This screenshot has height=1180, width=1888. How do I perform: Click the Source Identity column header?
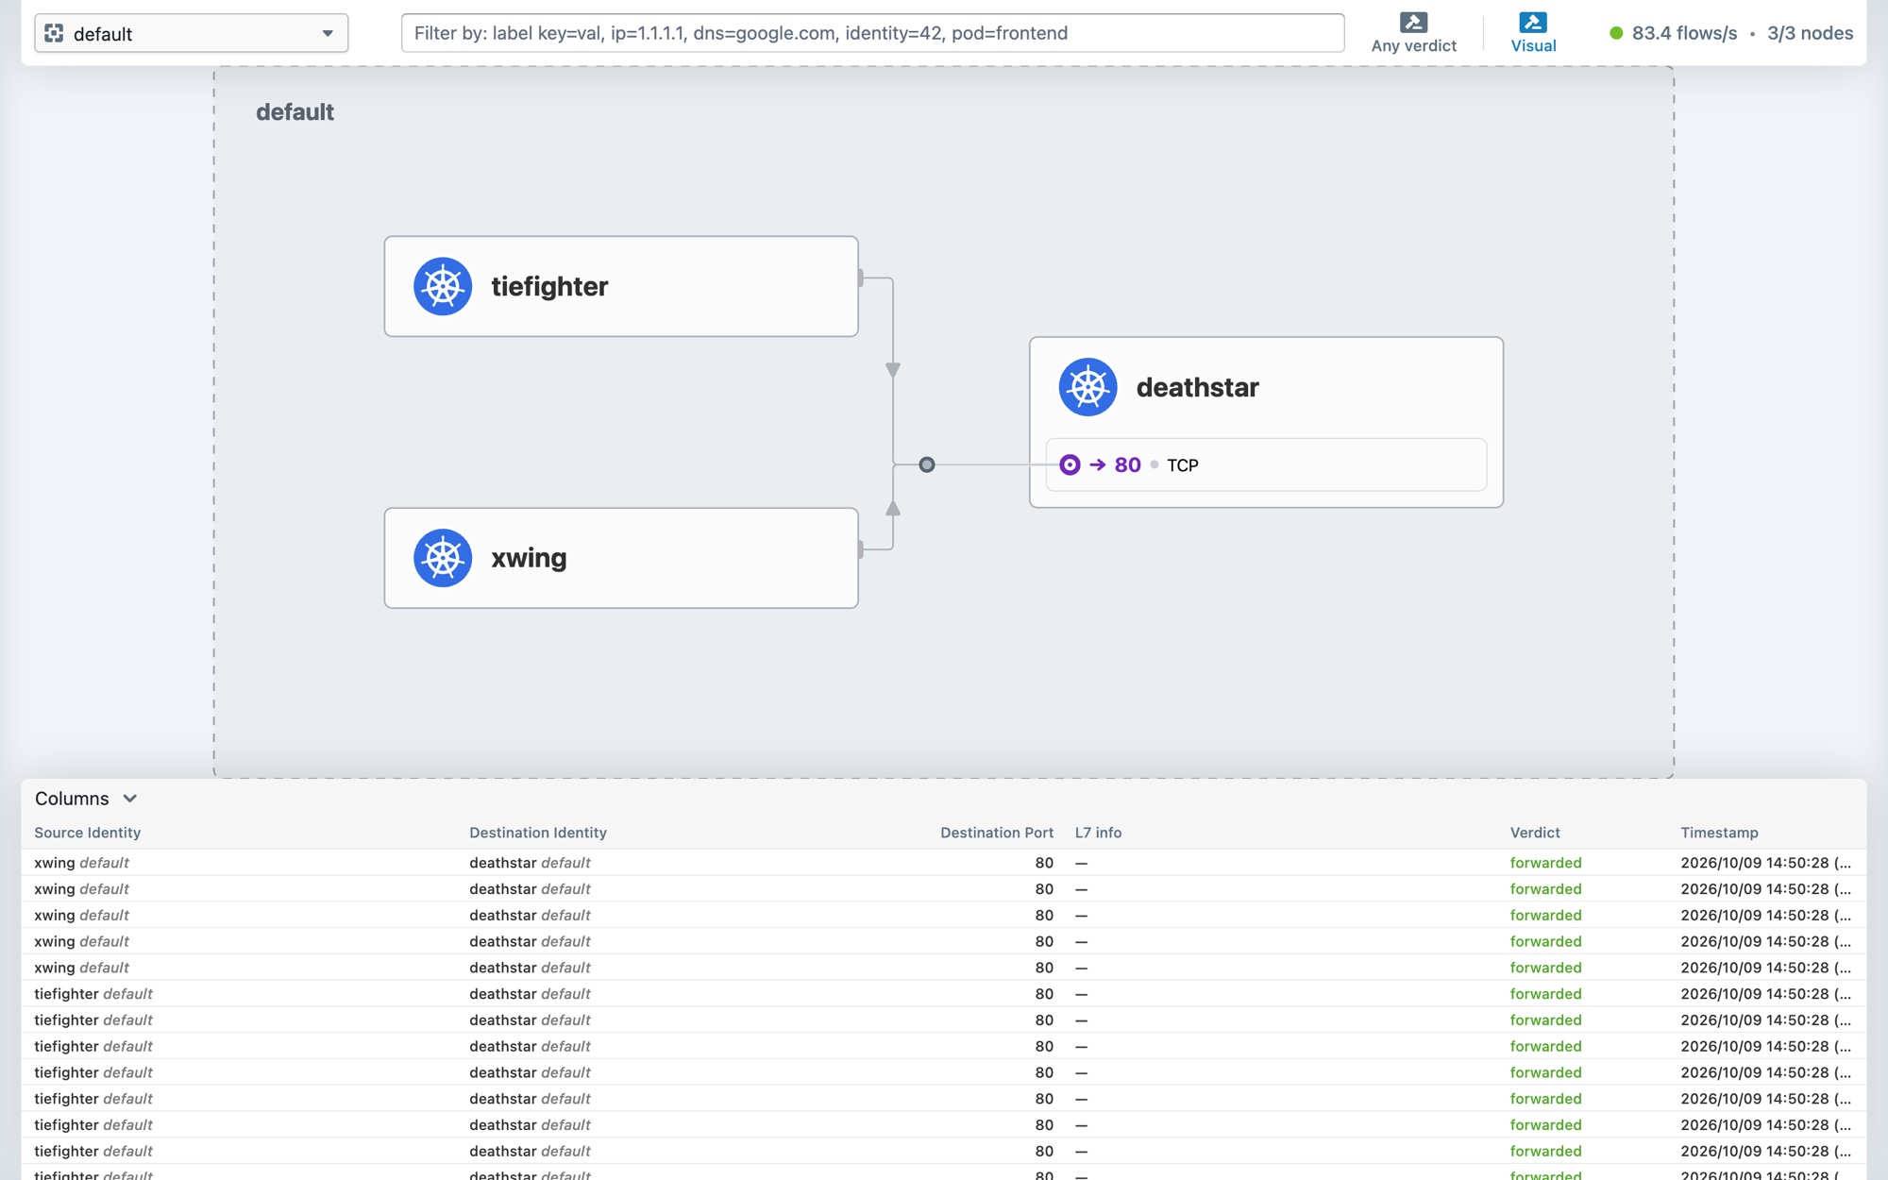pos(88,833)
